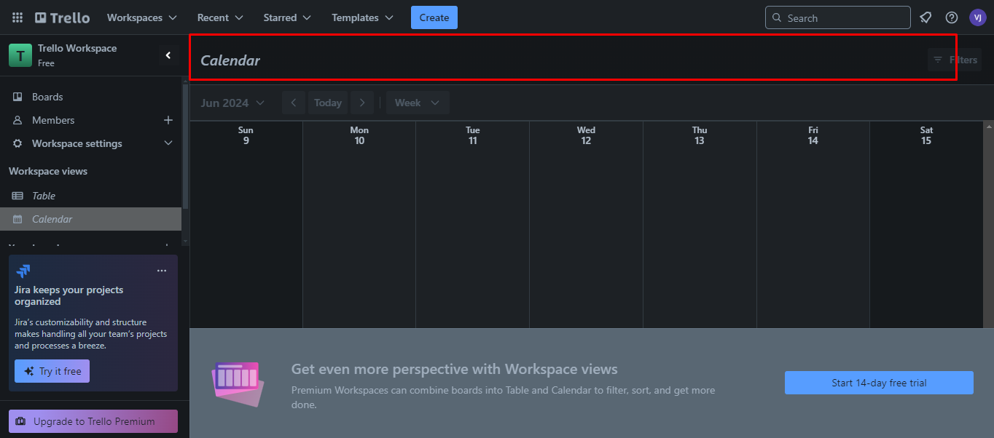Click the calendar scrollbar up arrow
The width and height of the screenshot is (994, 438).
pos(989,127)
